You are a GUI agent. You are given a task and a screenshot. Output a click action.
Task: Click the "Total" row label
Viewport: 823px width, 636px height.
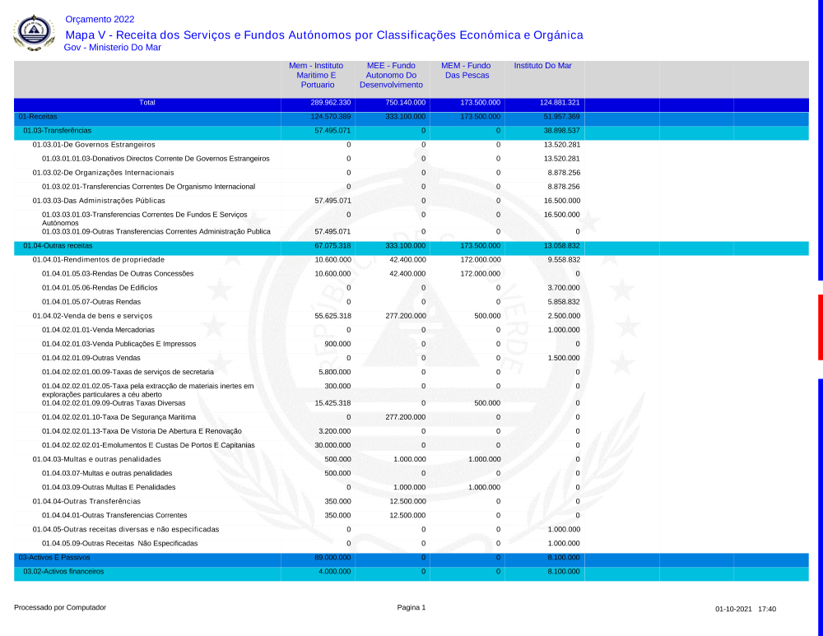point(146,103)
